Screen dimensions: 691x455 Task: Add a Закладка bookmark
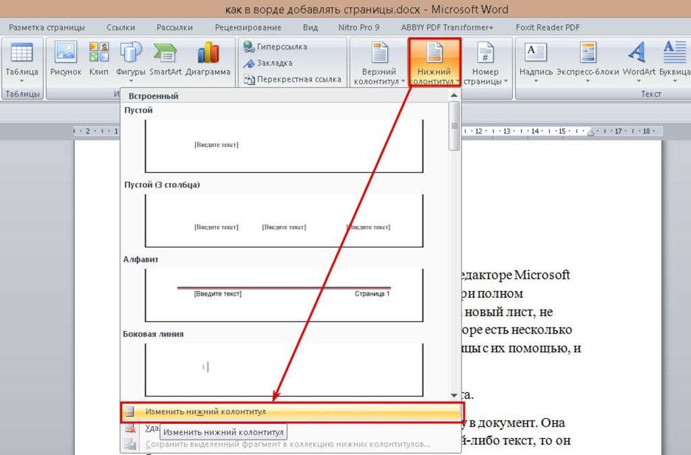[274, 63]
